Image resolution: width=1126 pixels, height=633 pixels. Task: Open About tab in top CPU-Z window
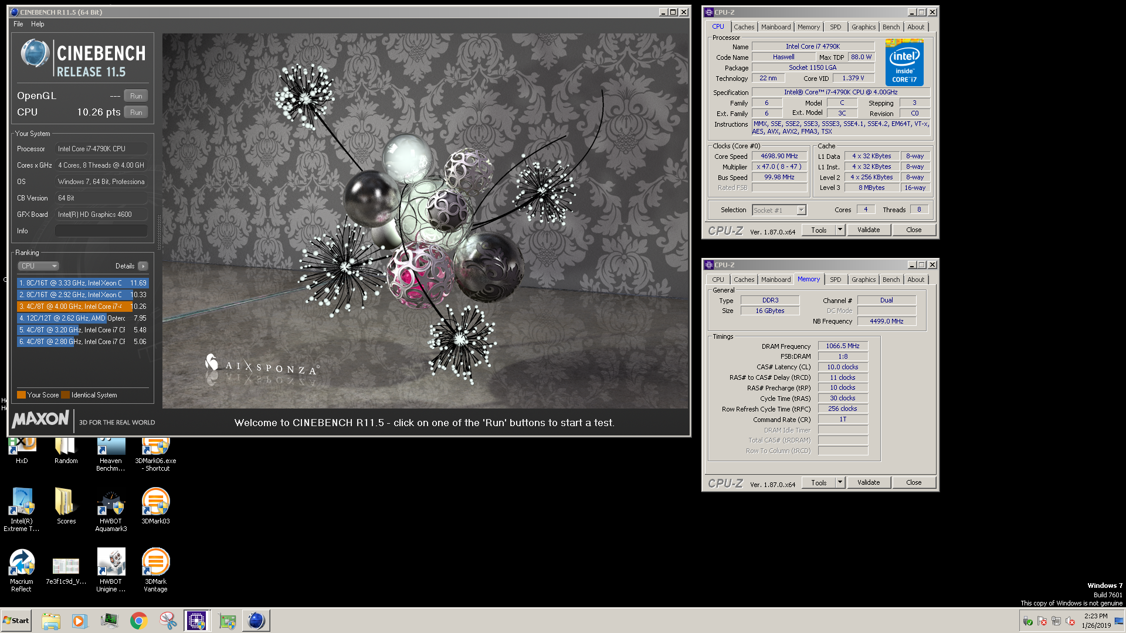(915, 27)
